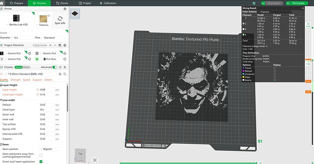Toggle Seams display checkbox
314x164 pixels.
pos(275,80)
